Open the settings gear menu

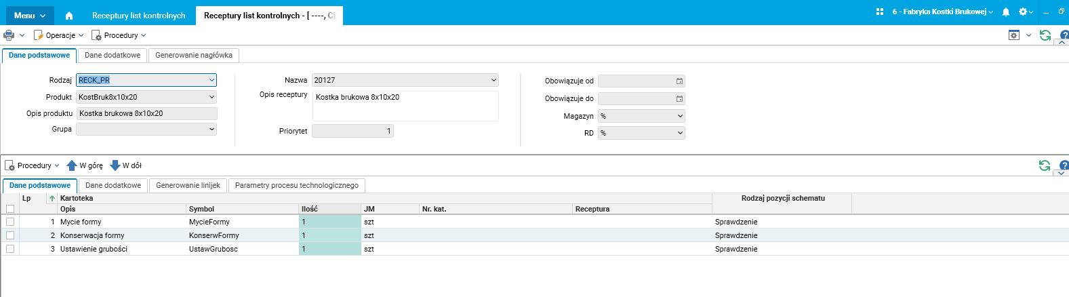pyautogui.click(x=1026, y=12)
